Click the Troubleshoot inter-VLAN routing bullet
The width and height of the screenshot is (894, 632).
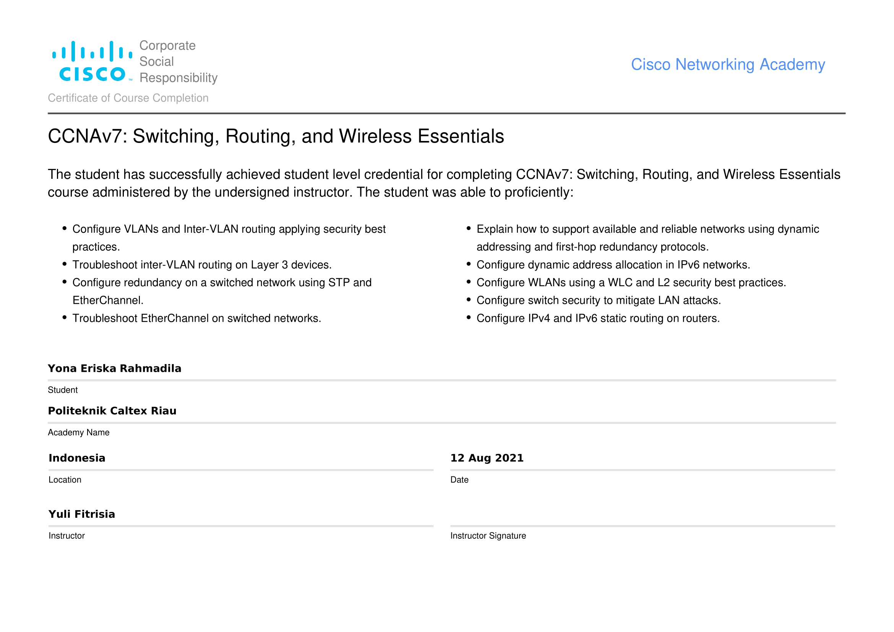click(202, 265)
